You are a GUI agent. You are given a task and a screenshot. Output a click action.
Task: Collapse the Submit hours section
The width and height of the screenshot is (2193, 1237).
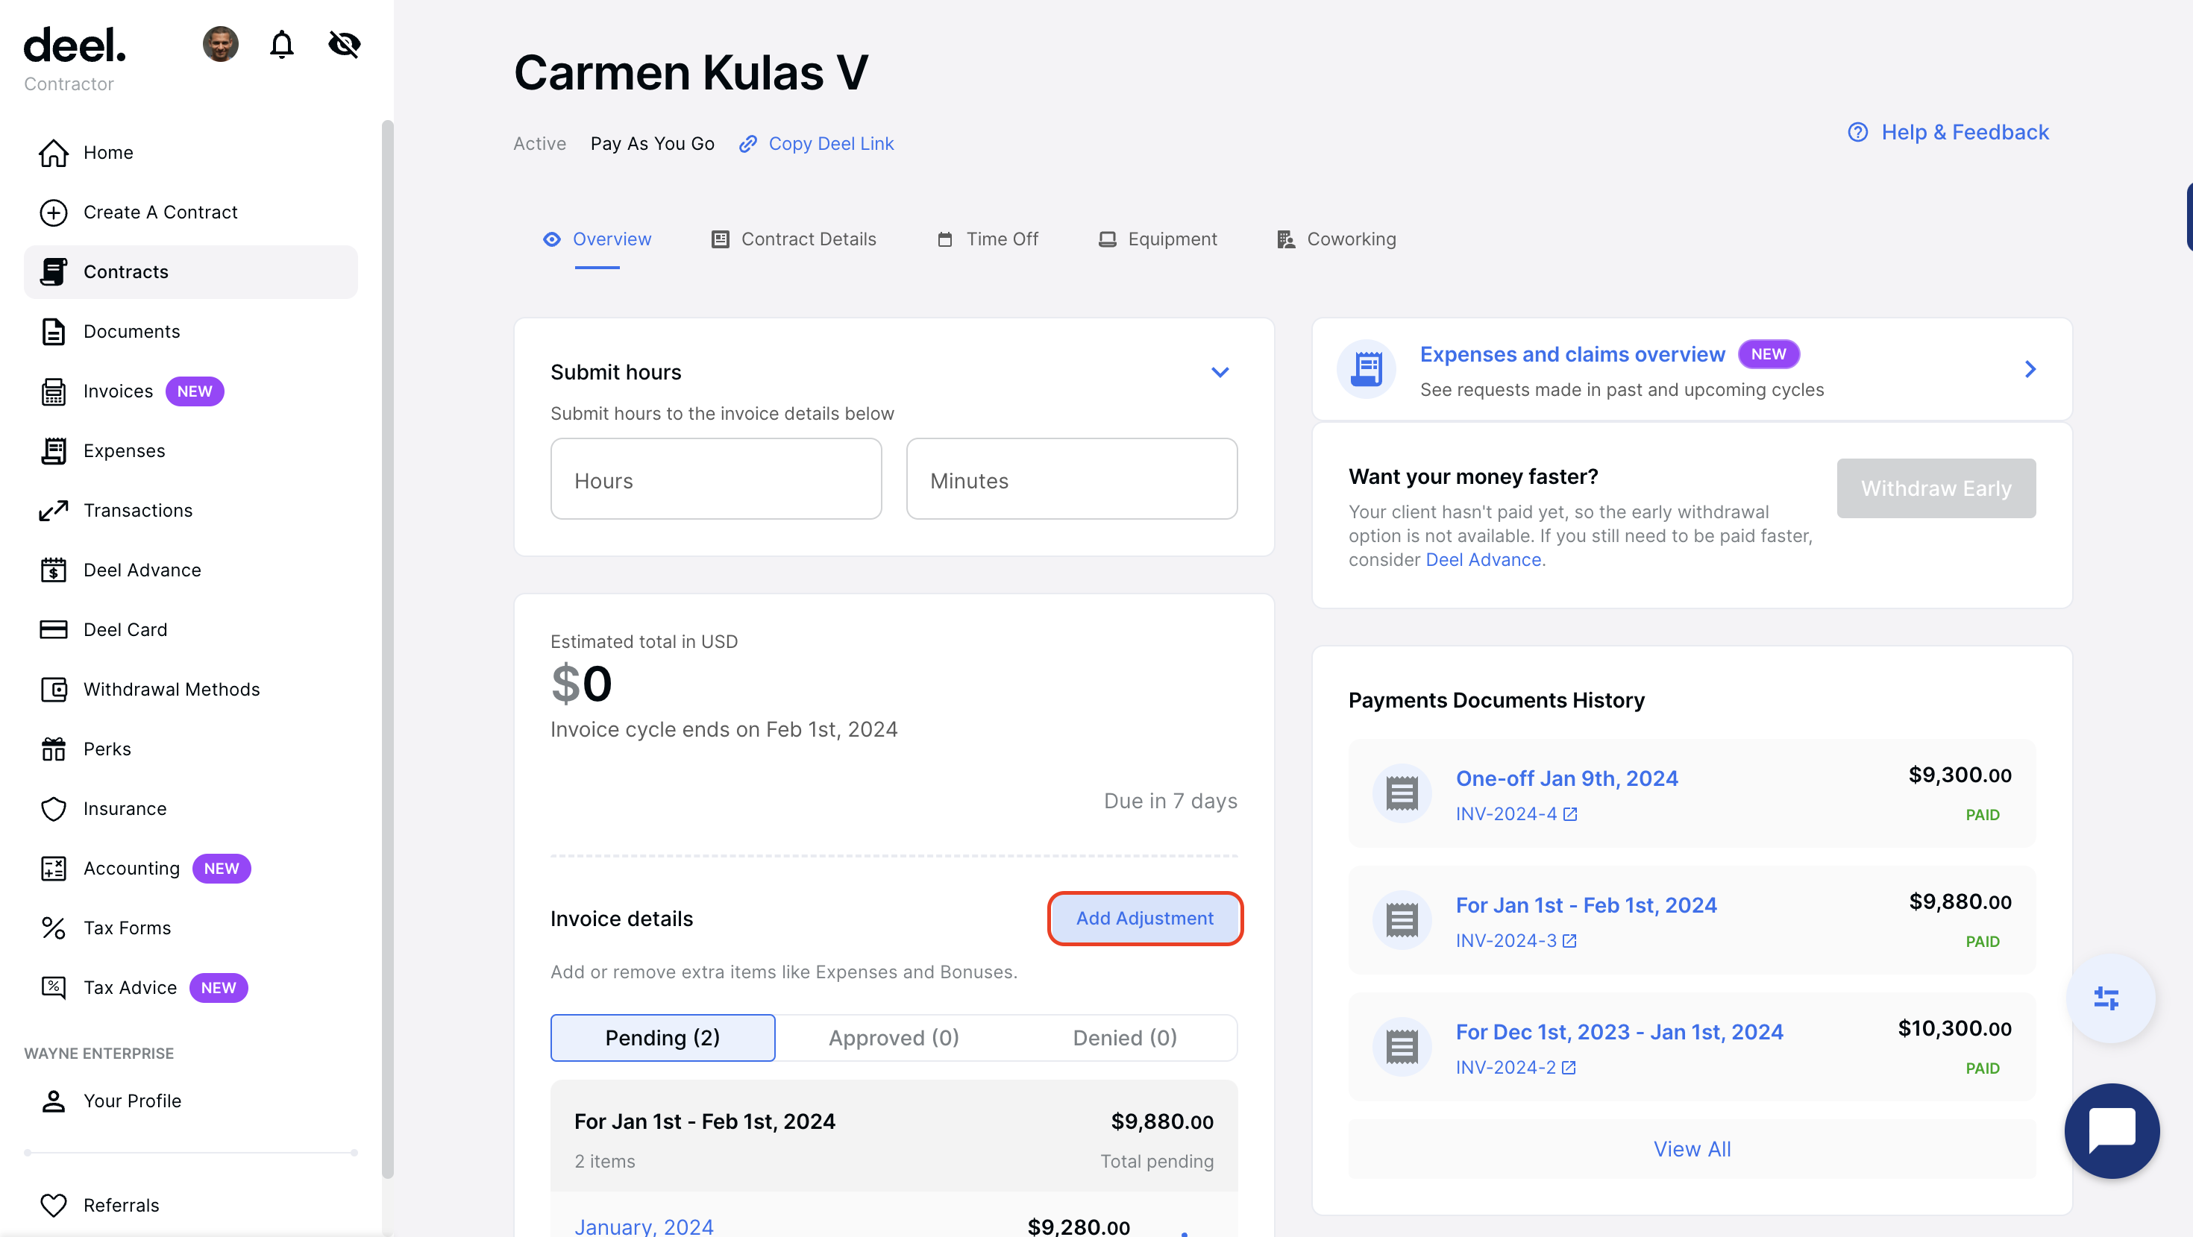coord(1220,372)
